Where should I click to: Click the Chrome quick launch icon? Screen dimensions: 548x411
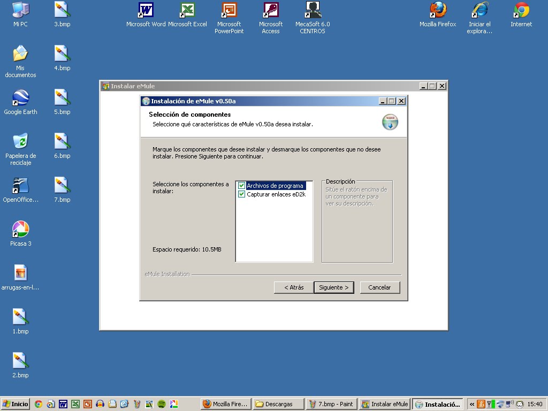pyautogui.click(x=39, y=404)
